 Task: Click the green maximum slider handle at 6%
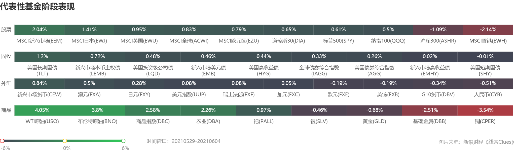pos(123,141)
